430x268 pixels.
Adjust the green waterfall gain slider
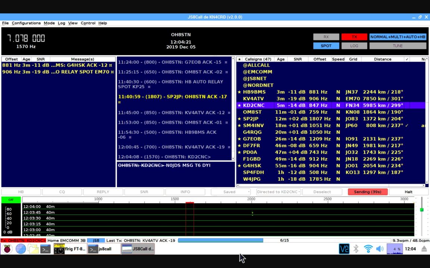[x=422, y=210]
